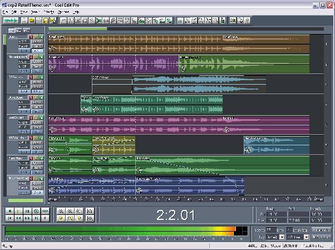This screenshot has height=250, width=335.
Task: Click the red Record transport button
Action: (46, 219)
